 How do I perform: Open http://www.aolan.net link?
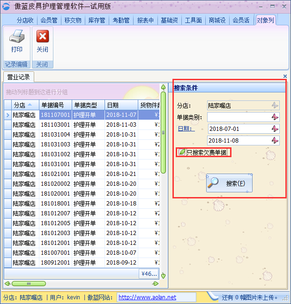coord(147,297)
